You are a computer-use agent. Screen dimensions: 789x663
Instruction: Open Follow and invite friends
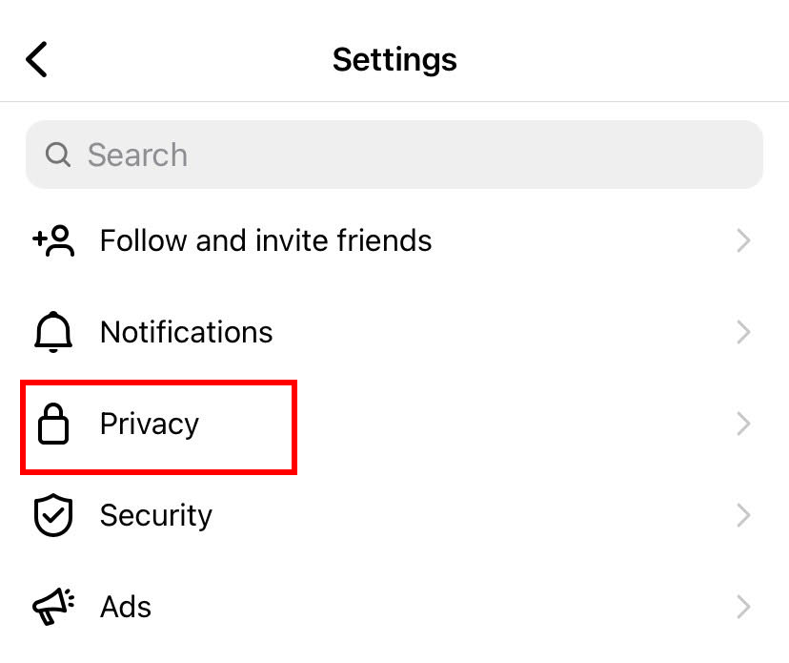coord(266,240)
